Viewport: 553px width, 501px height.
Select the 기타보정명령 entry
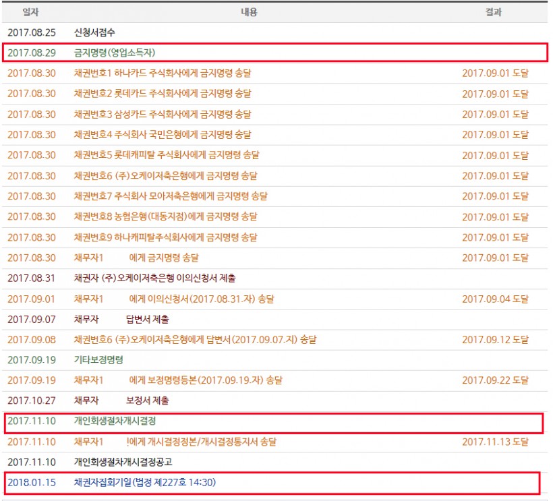[98, 360]
